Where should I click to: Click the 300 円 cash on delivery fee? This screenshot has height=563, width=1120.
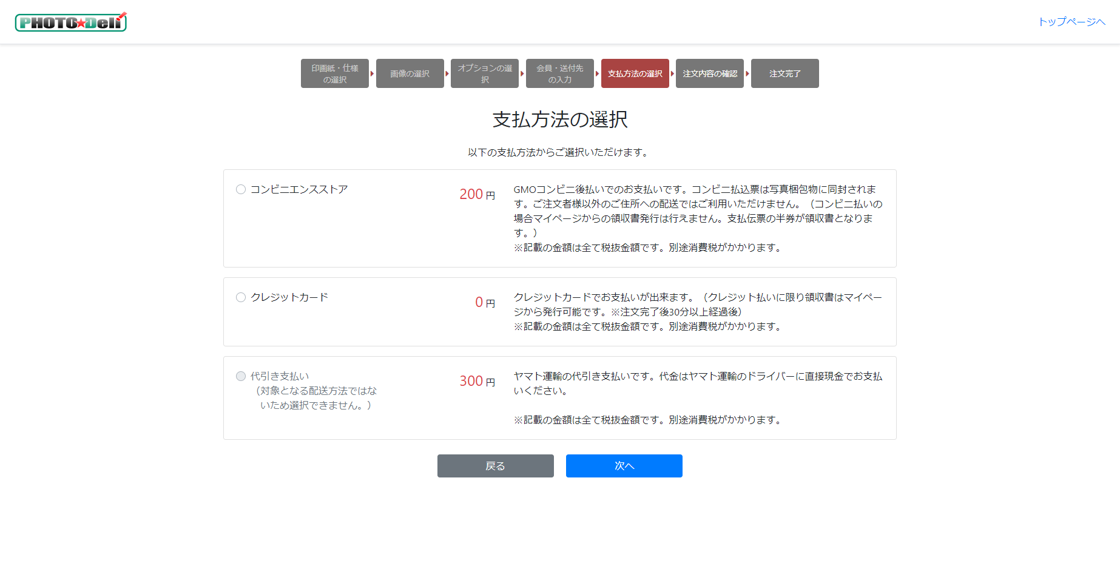tap(477, 381)
